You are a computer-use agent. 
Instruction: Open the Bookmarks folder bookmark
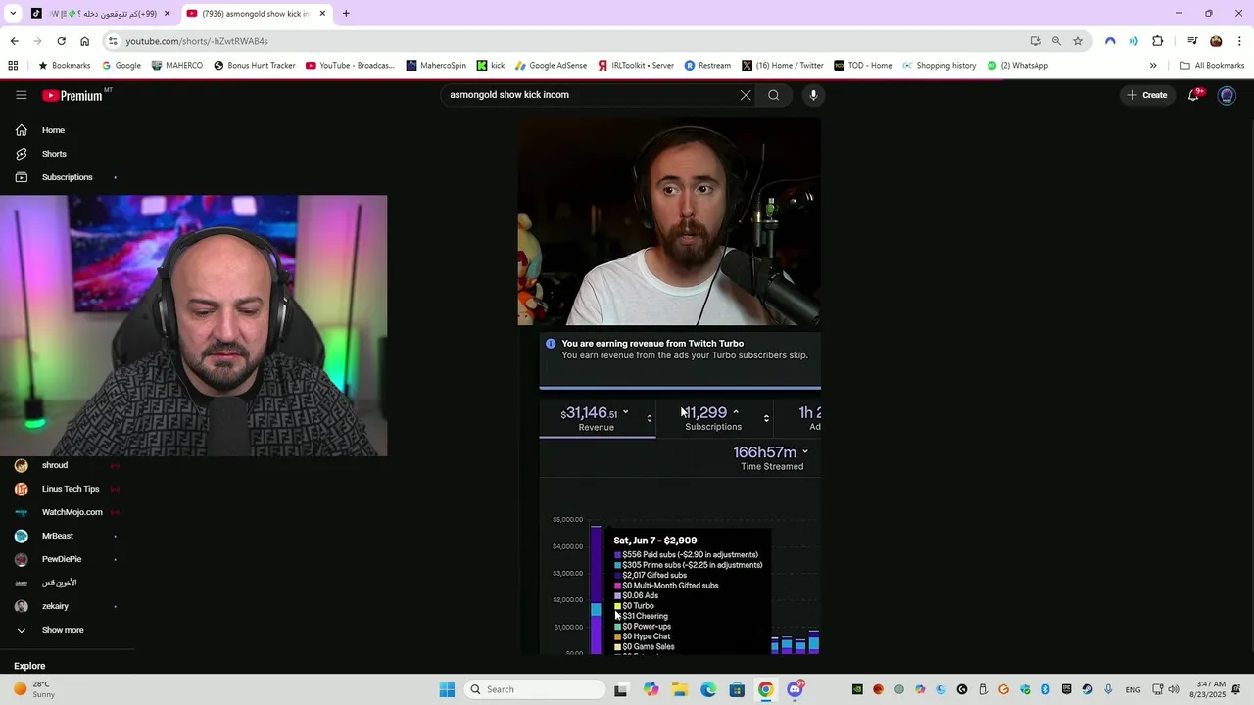pyautogui.click(x=64, y=66)
